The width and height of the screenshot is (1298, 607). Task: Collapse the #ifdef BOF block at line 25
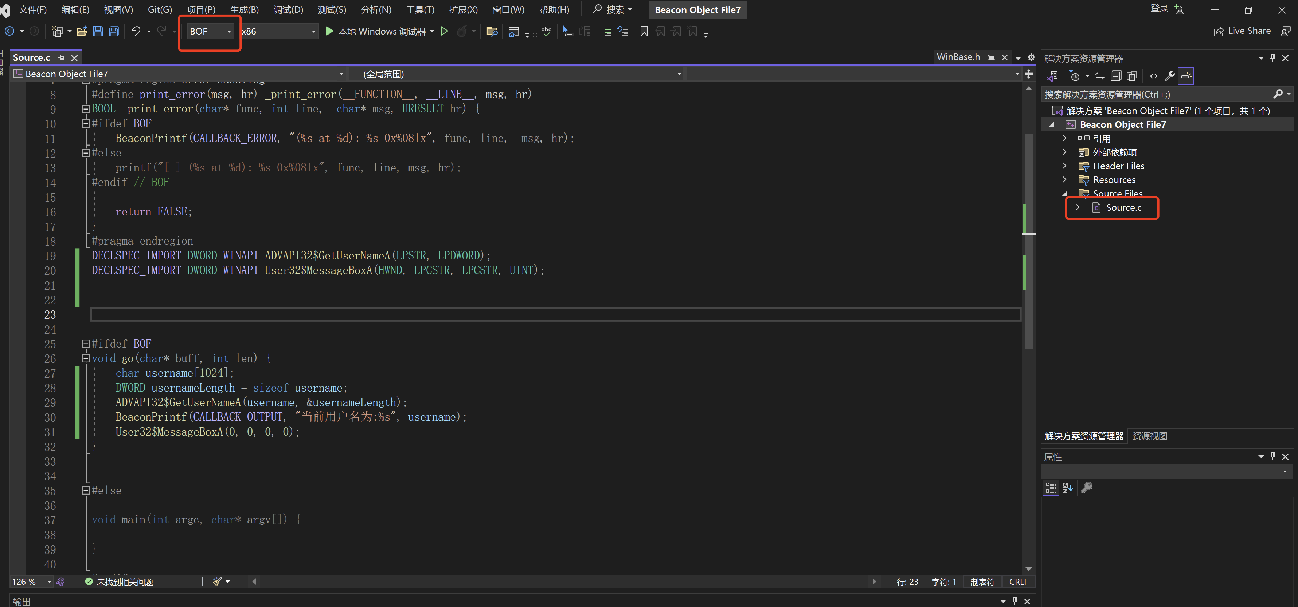pyautogui.click(x=86, y=344)
